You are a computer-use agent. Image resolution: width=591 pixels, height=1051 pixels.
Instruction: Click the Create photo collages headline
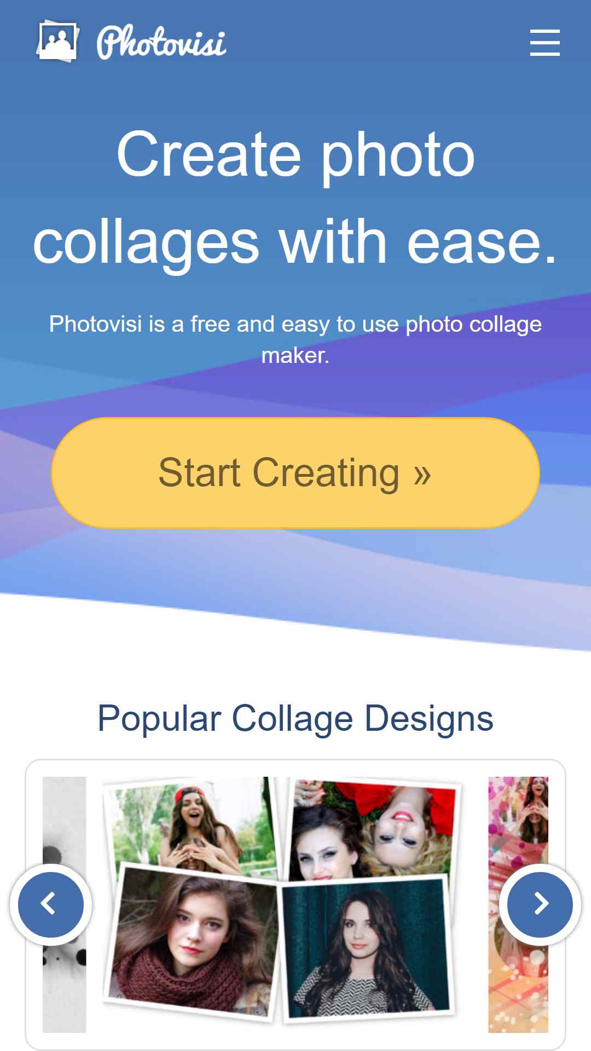296,198
